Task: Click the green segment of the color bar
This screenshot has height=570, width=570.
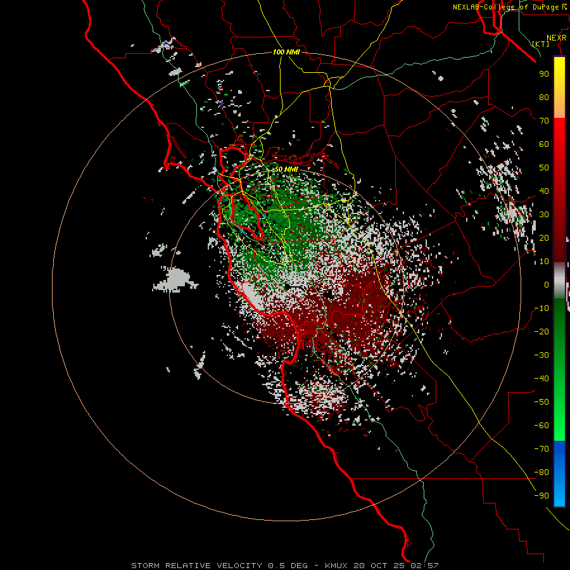Action: 559,369
